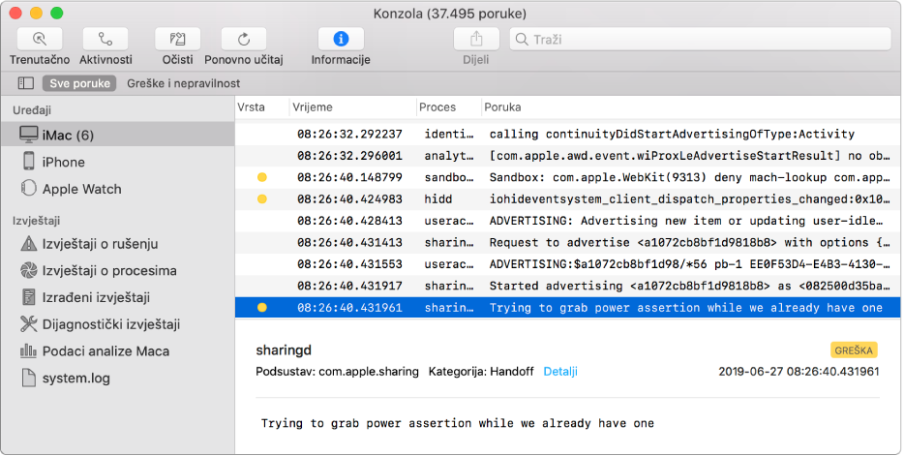Click the sharingd process title
The image size is (904, 456).
[283, 350]
